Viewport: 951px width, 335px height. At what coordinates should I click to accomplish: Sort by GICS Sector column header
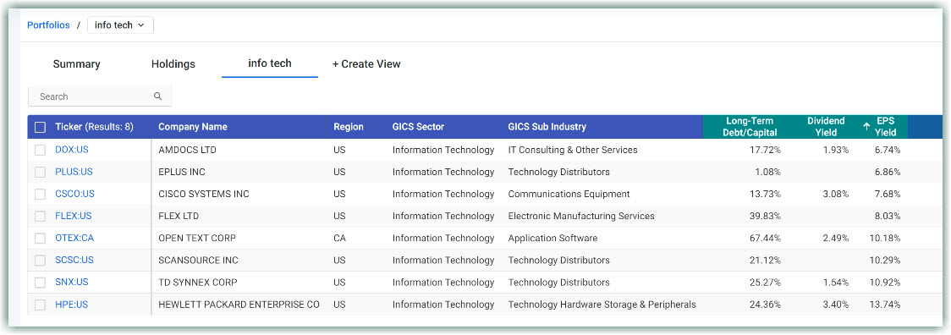click(419, 127)
